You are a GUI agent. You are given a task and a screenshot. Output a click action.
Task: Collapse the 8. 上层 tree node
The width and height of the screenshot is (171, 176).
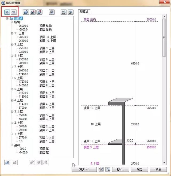[12, 56]
